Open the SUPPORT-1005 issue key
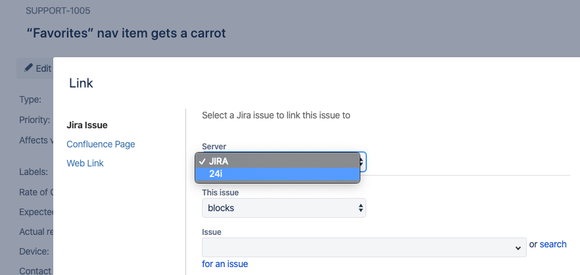 58,11
